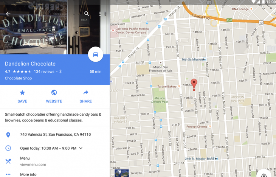
Task: Open search with the magnifier icon
Action: (87, 14)
